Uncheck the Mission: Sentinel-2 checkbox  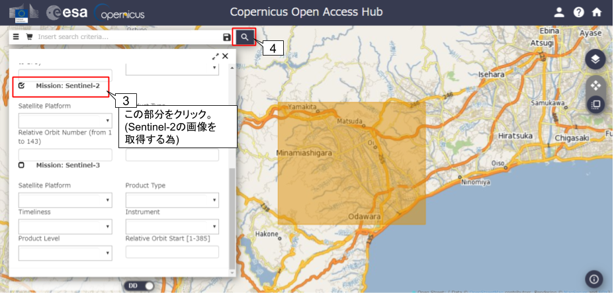(22, 85)
